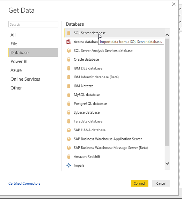Choose 'Amazon Redshift' connector

click(x=115, y=157)
